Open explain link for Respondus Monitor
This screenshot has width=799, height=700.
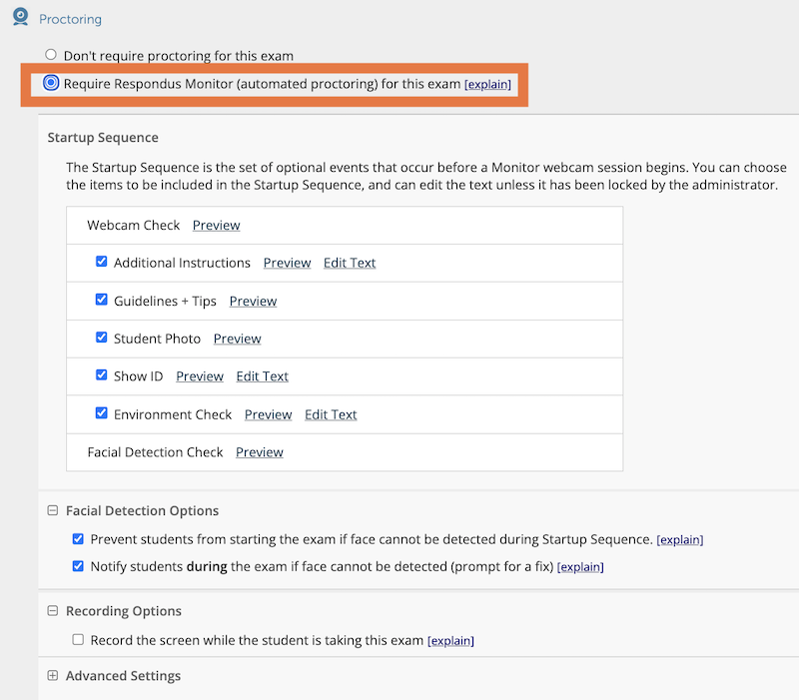(487, 85)
